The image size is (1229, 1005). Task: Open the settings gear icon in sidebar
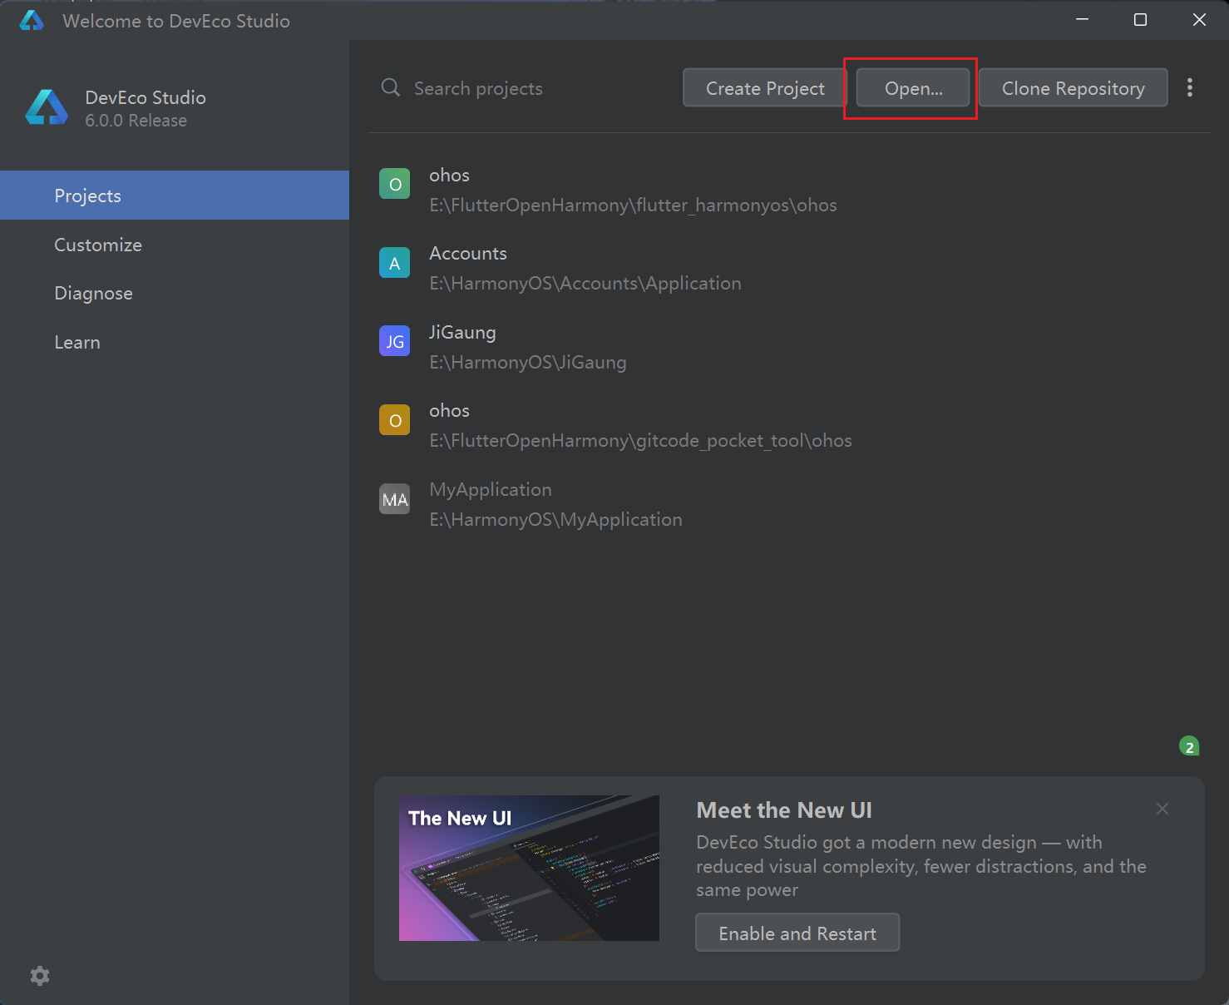40,976
